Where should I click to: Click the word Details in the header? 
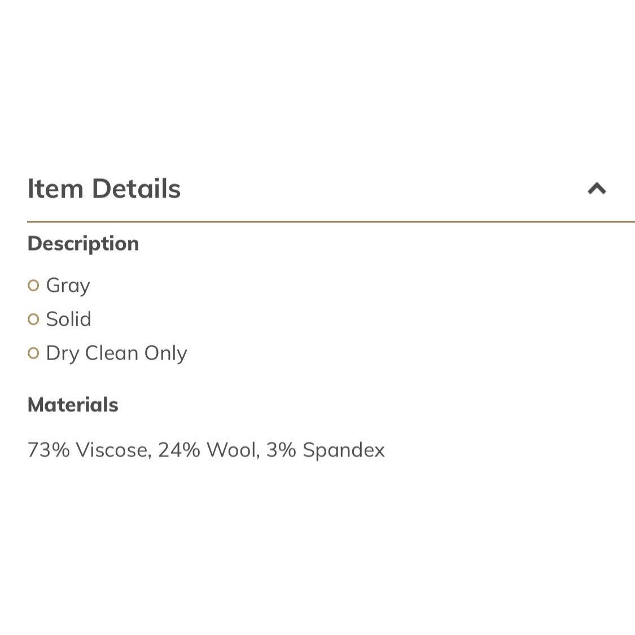[137, 189]
